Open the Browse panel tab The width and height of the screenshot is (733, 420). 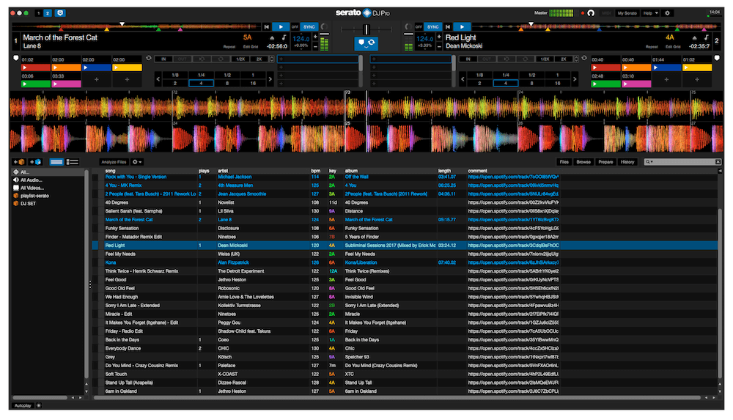coord(583,162)
